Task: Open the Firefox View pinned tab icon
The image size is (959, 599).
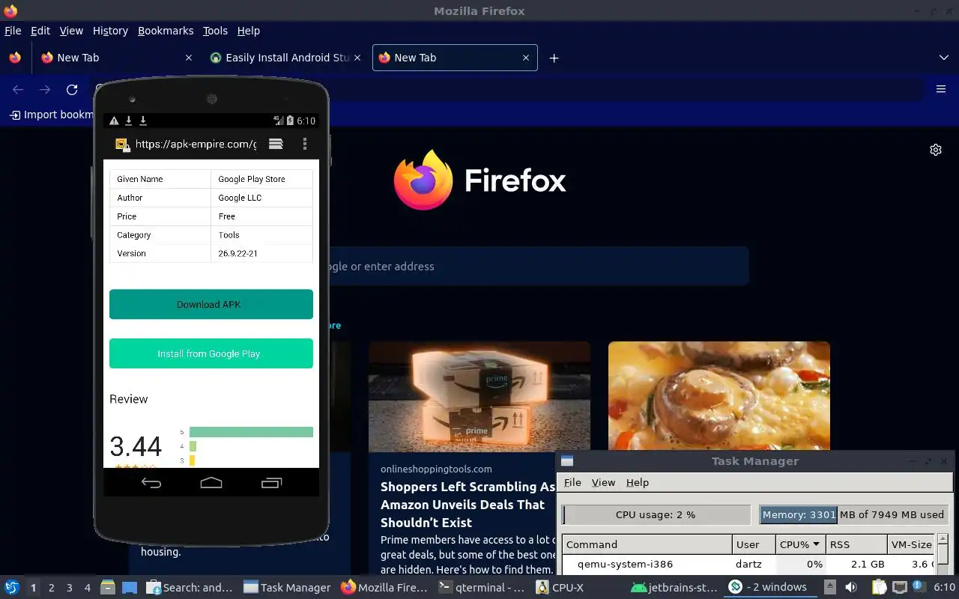Action: pos(14,58)
